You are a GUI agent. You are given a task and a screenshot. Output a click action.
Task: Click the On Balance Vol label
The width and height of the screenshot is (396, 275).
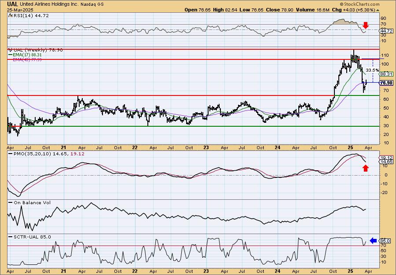(32, 203)
